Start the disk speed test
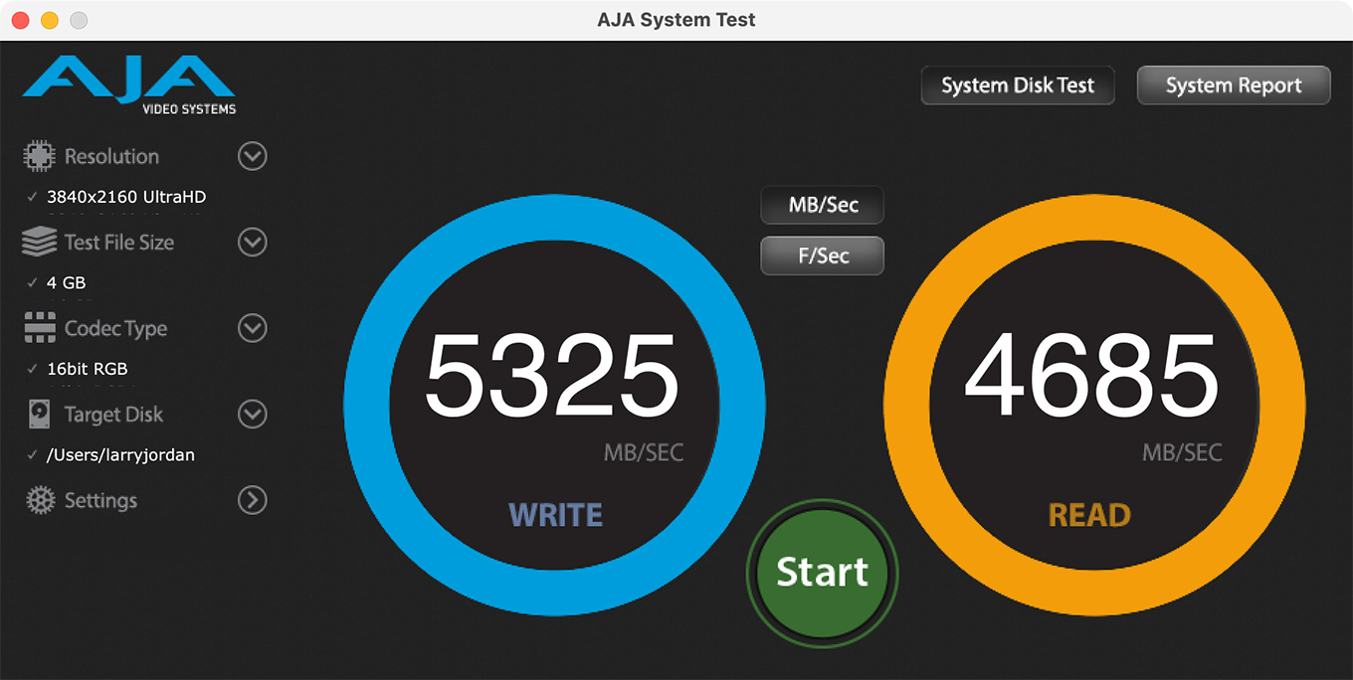 point(823,572)
